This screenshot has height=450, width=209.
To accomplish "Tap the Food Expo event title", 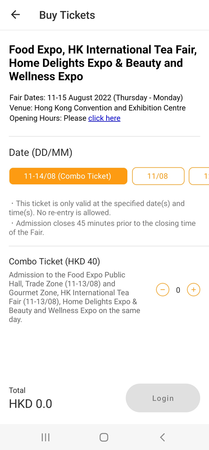I will point(103,63).
